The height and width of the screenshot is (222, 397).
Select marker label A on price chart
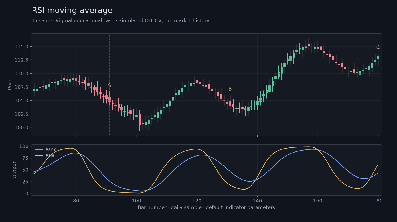coord(109,85)
